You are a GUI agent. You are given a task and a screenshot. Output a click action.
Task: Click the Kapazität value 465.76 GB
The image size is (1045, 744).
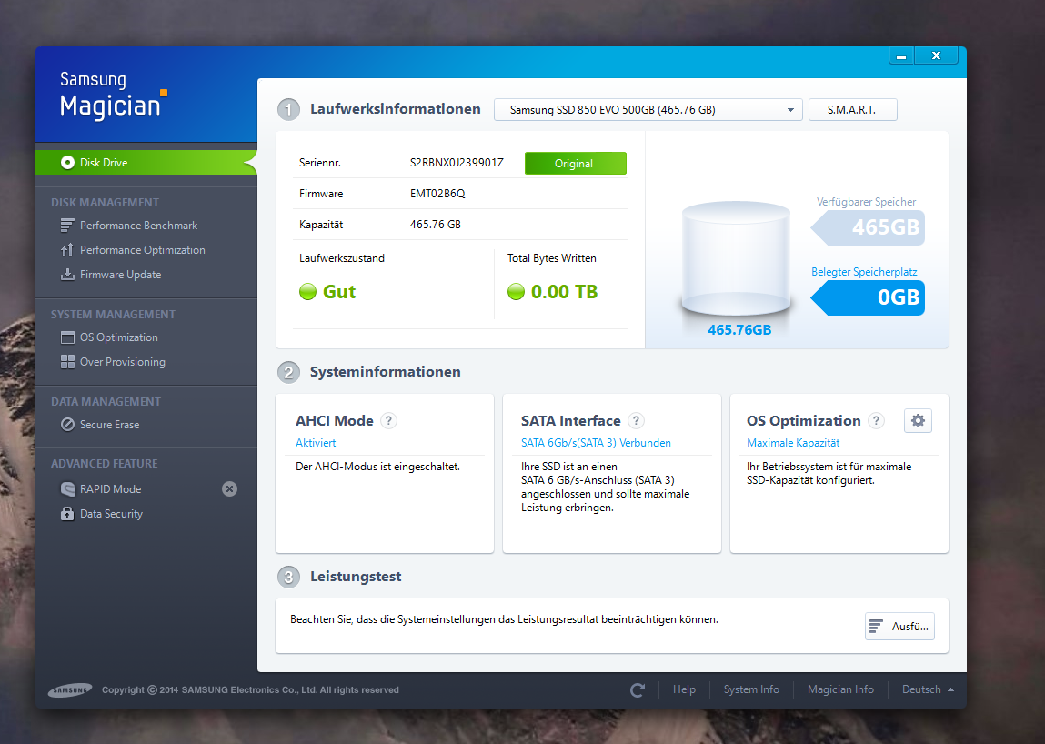tap(436, 225)
